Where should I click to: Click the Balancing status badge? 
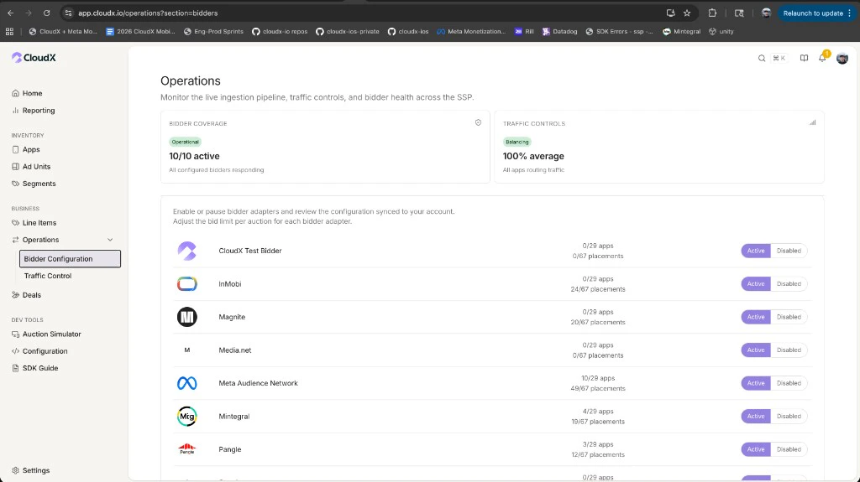[x=517, y=142]
